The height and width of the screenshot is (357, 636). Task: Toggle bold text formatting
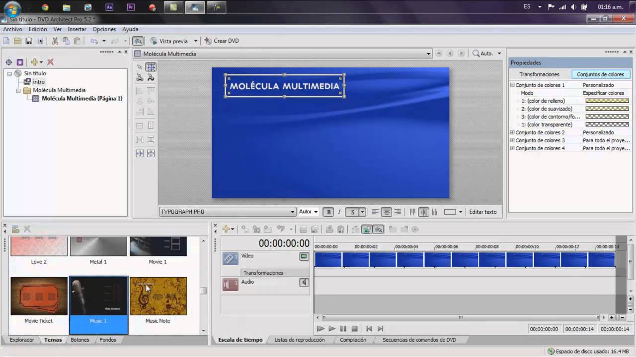328,212
